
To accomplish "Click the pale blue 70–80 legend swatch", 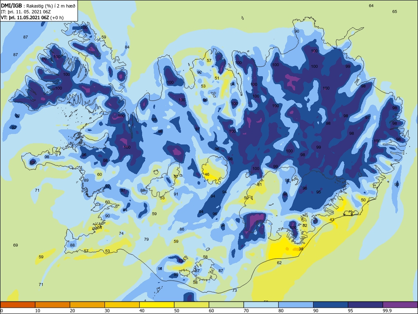I will click(261, 305).
